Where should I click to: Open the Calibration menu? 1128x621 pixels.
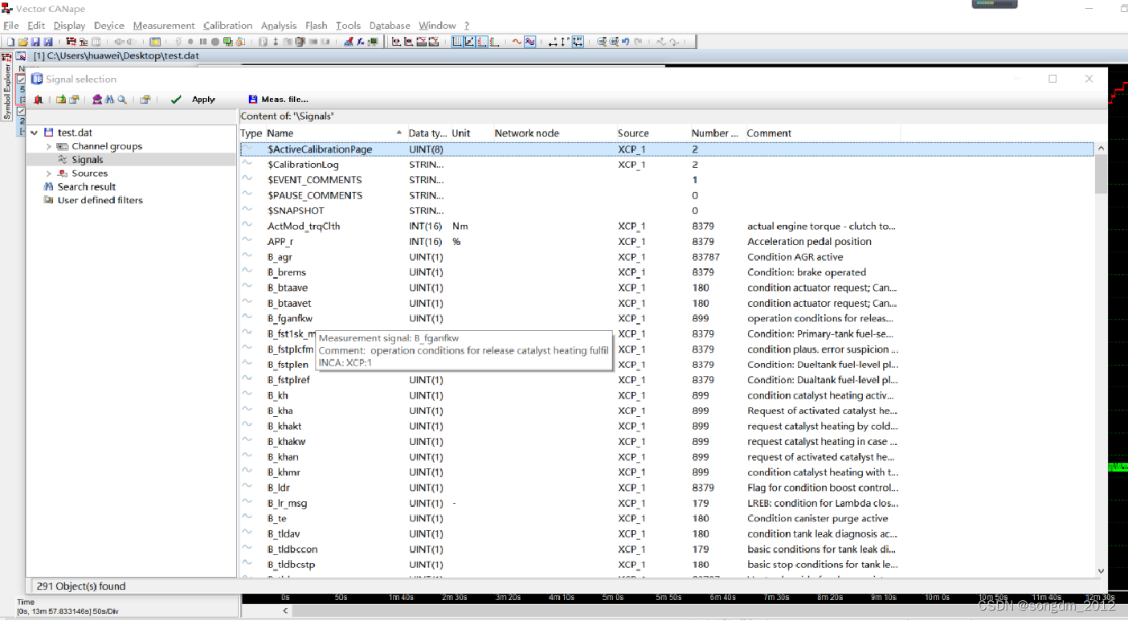coord(227,26)
